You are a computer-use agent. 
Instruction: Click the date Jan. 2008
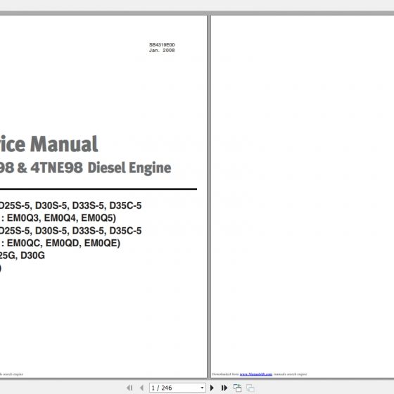[162, 50]
